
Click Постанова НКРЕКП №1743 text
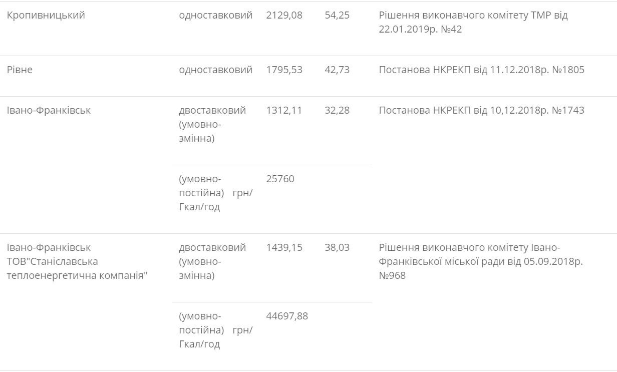coord(481,110)
